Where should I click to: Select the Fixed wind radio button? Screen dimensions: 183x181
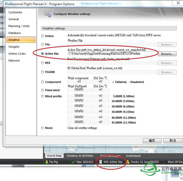coord(42,90)
